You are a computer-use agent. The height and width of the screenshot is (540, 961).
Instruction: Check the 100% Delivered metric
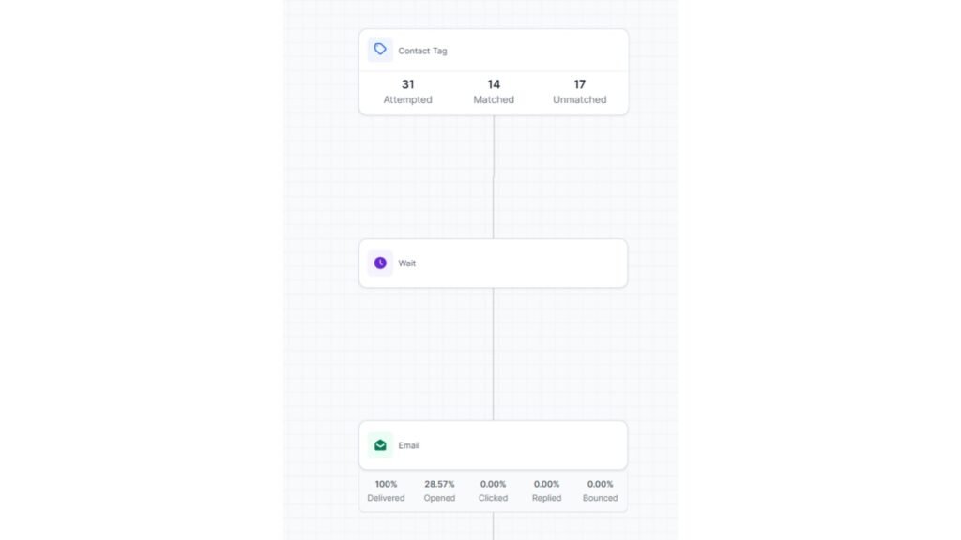(386, 490)
